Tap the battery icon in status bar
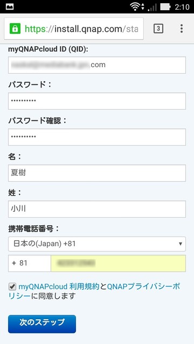The image size is (194, 344). point(165,7)
